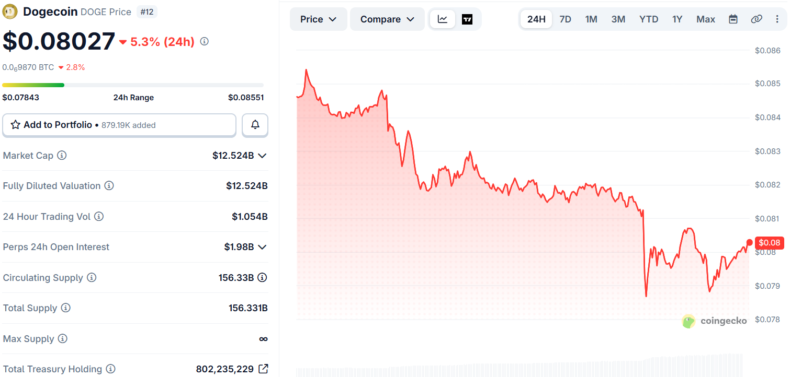Open the Compare dropdown
Image resolution: width=790 pixels, height=377 pixels.
click(x=387, y=19)
